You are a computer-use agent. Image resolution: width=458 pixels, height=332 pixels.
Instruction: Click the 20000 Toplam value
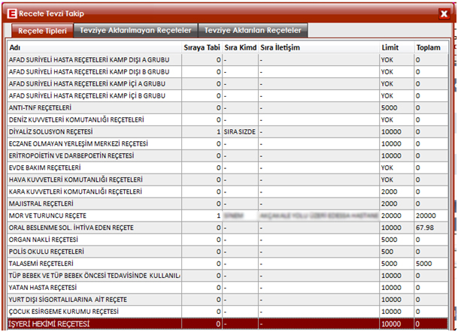(426, 216)
